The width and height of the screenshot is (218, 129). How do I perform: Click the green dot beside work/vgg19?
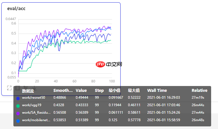18,106
